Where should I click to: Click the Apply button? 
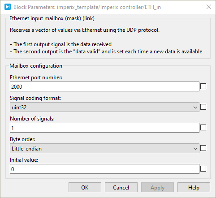(x=157, y=187)
